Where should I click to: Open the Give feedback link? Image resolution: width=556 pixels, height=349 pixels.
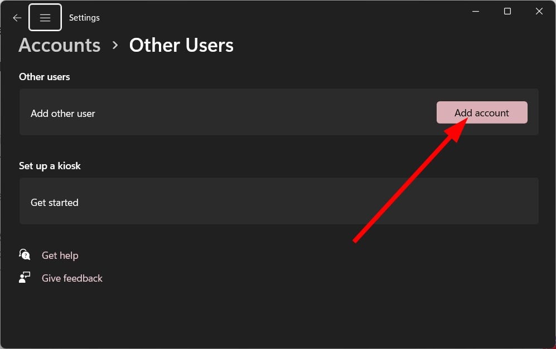(x=72, y=278)
